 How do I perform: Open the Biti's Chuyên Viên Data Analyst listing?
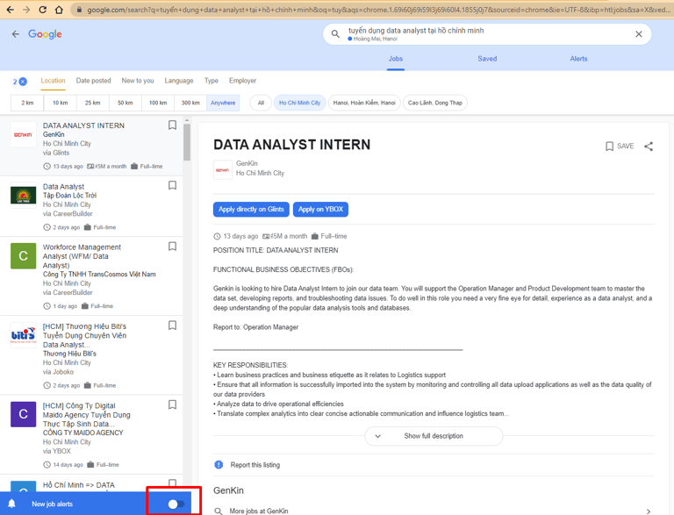coord(91,355)
